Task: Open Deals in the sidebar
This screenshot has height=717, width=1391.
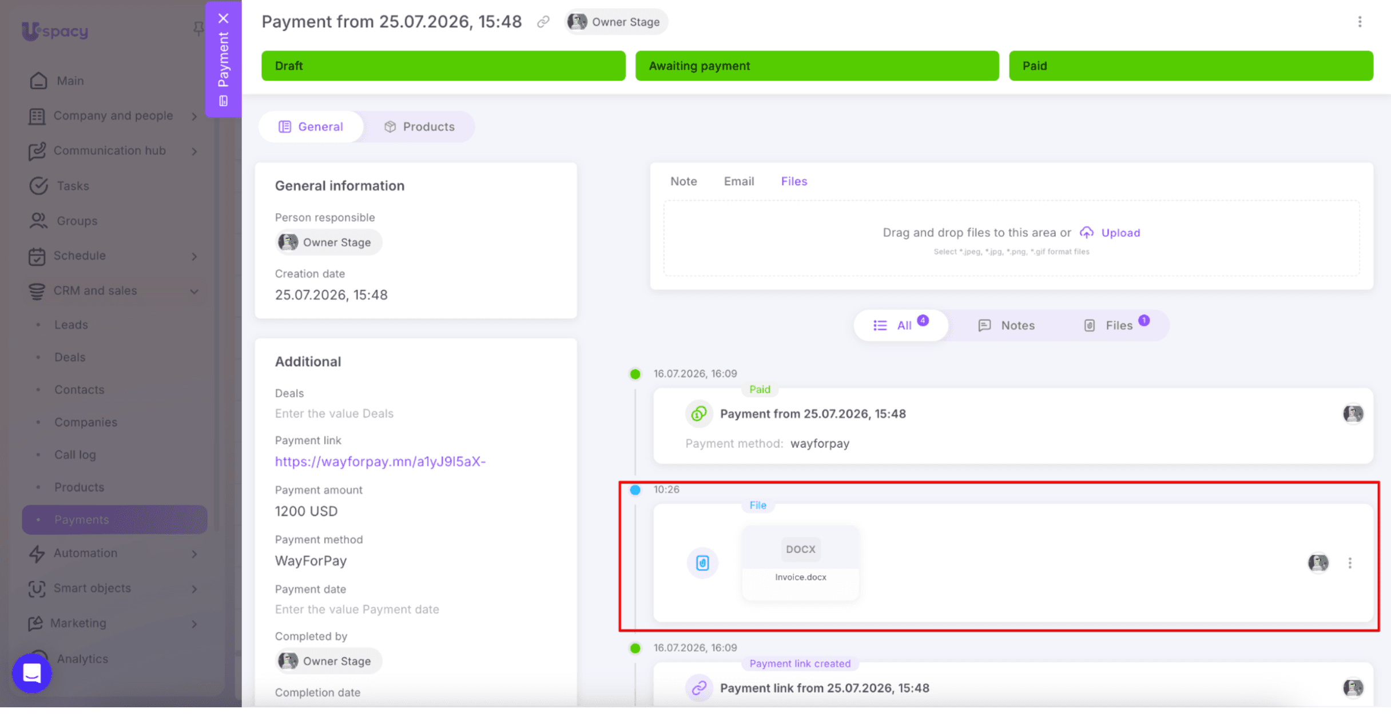Action: pyautogui.click(x=70, y=357)
